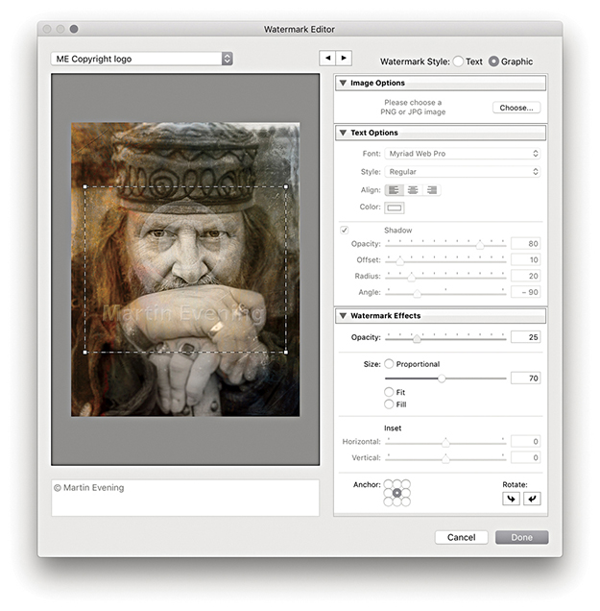Screen dimensions: 600x611
Task: Rotate watermark counterclockwise icon
Action: tap(510, 499)
